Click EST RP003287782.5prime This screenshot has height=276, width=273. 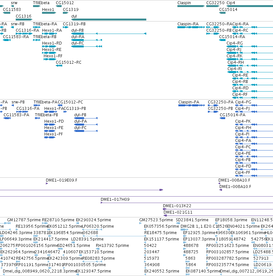(x=228, y=258)
